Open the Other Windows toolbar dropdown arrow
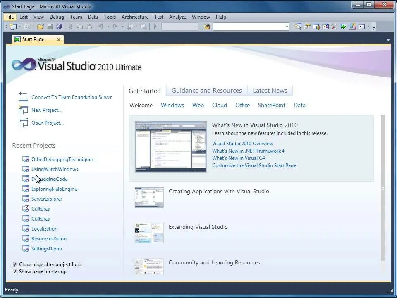The height and width of the screenshot is (298, 397). coord(368,26)
